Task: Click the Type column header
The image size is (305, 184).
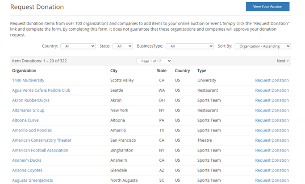Action: pos(202,71)
